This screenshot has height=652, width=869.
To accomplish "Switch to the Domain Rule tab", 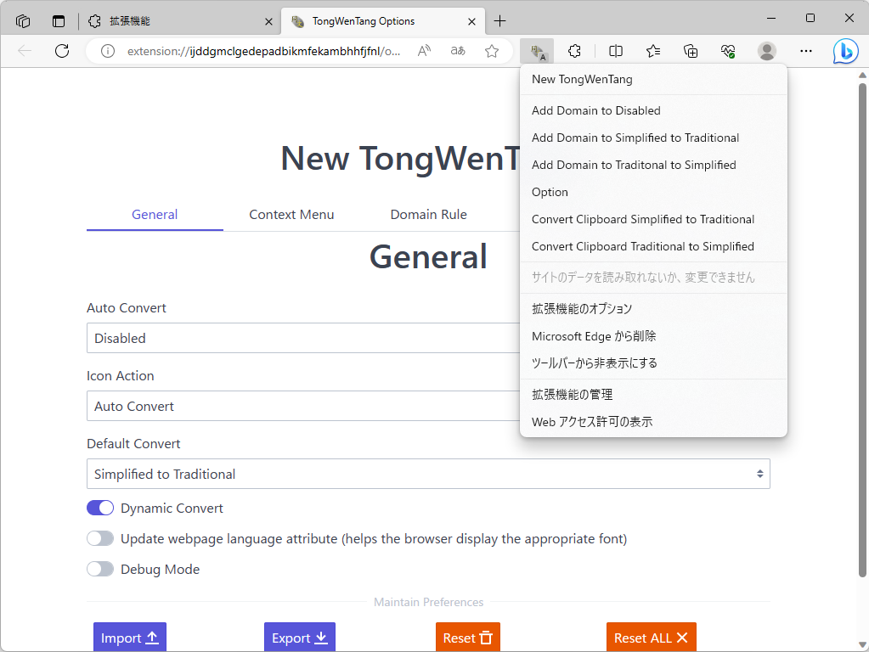I will click(x=428, y=215).
